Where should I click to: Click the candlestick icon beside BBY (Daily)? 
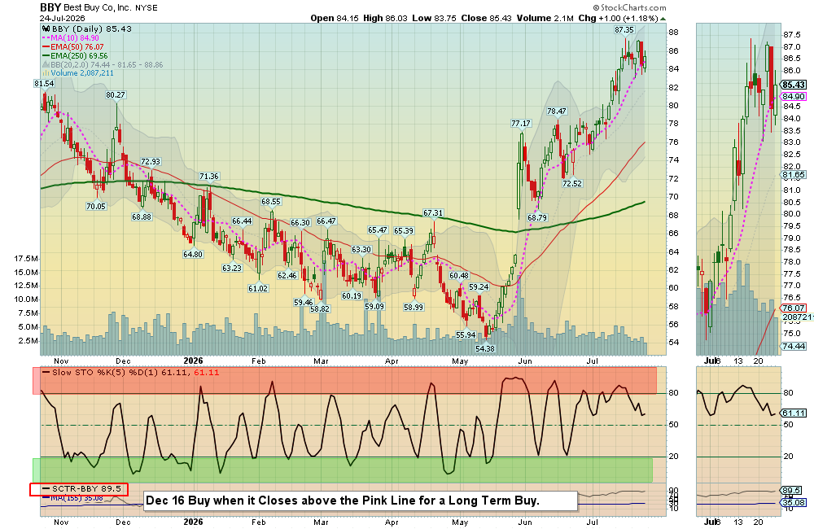click(46, 29)
